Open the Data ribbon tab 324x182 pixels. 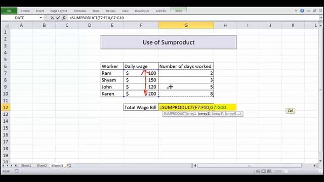96,11
